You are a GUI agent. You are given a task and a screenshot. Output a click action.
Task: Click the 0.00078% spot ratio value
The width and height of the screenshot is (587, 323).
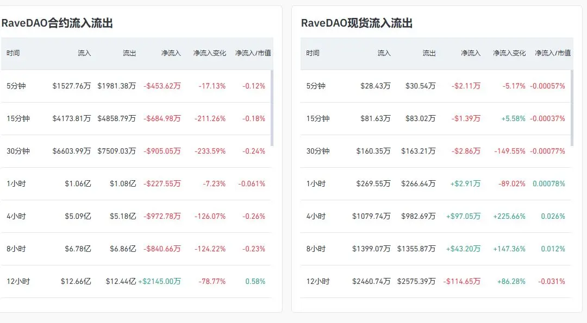pyautogui.click(x=549, y=183)
